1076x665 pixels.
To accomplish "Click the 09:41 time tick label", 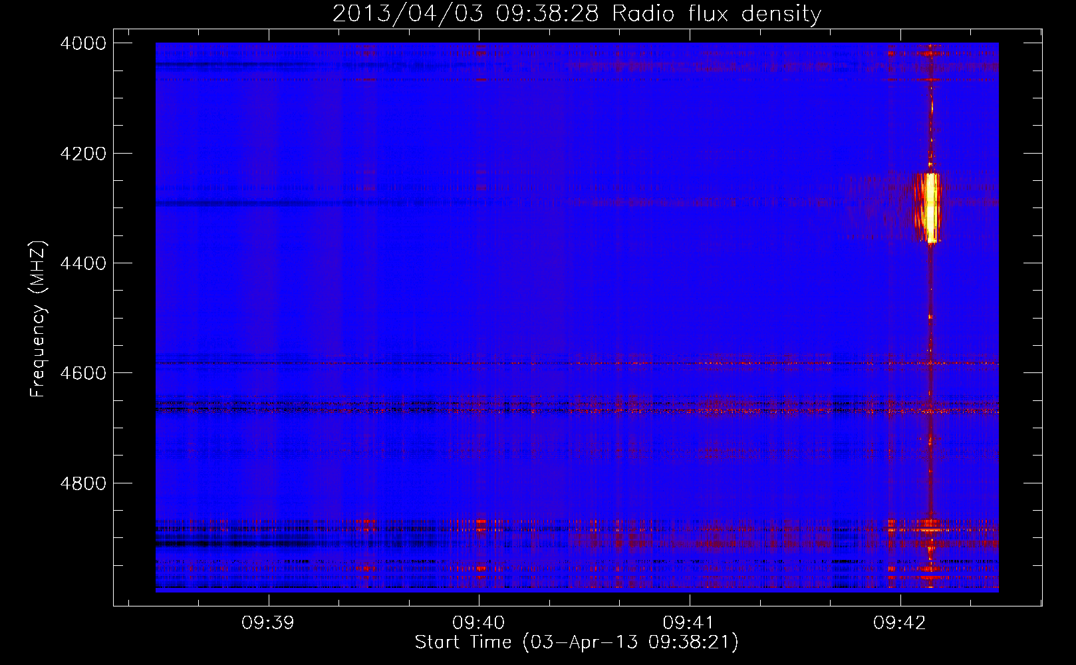I will click(x=690, y=623).
